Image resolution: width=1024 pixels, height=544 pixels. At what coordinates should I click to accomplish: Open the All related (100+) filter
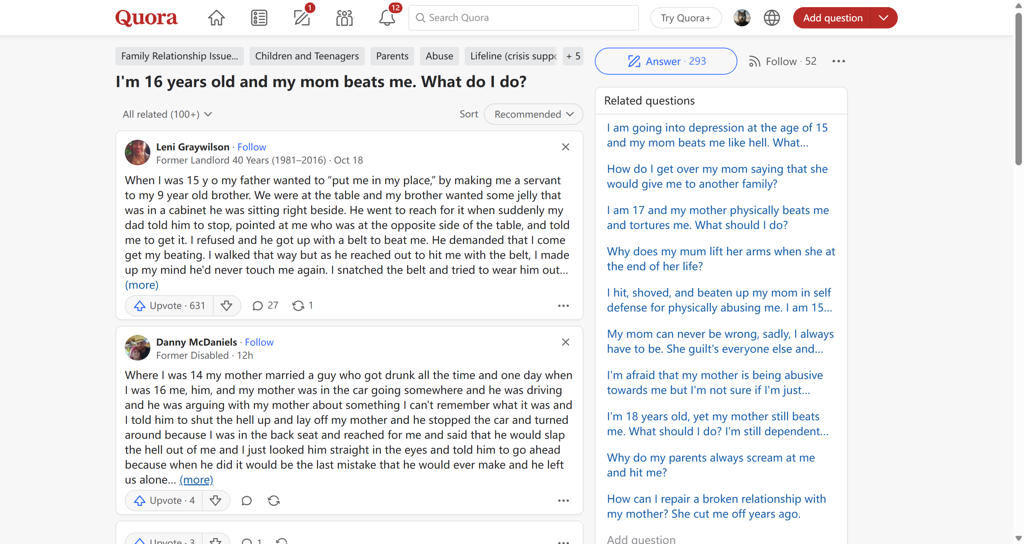[167, 114]
